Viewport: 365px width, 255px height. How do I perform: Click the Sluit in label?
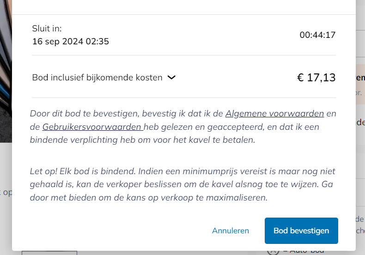[47, 28]
